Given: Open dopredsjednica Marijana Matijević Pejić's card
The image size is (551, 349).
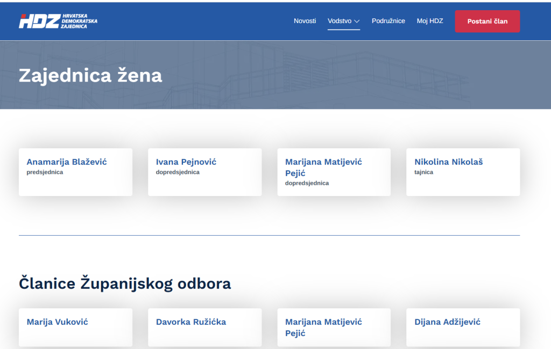Looking at the screenshot, I should pos(334,172).
